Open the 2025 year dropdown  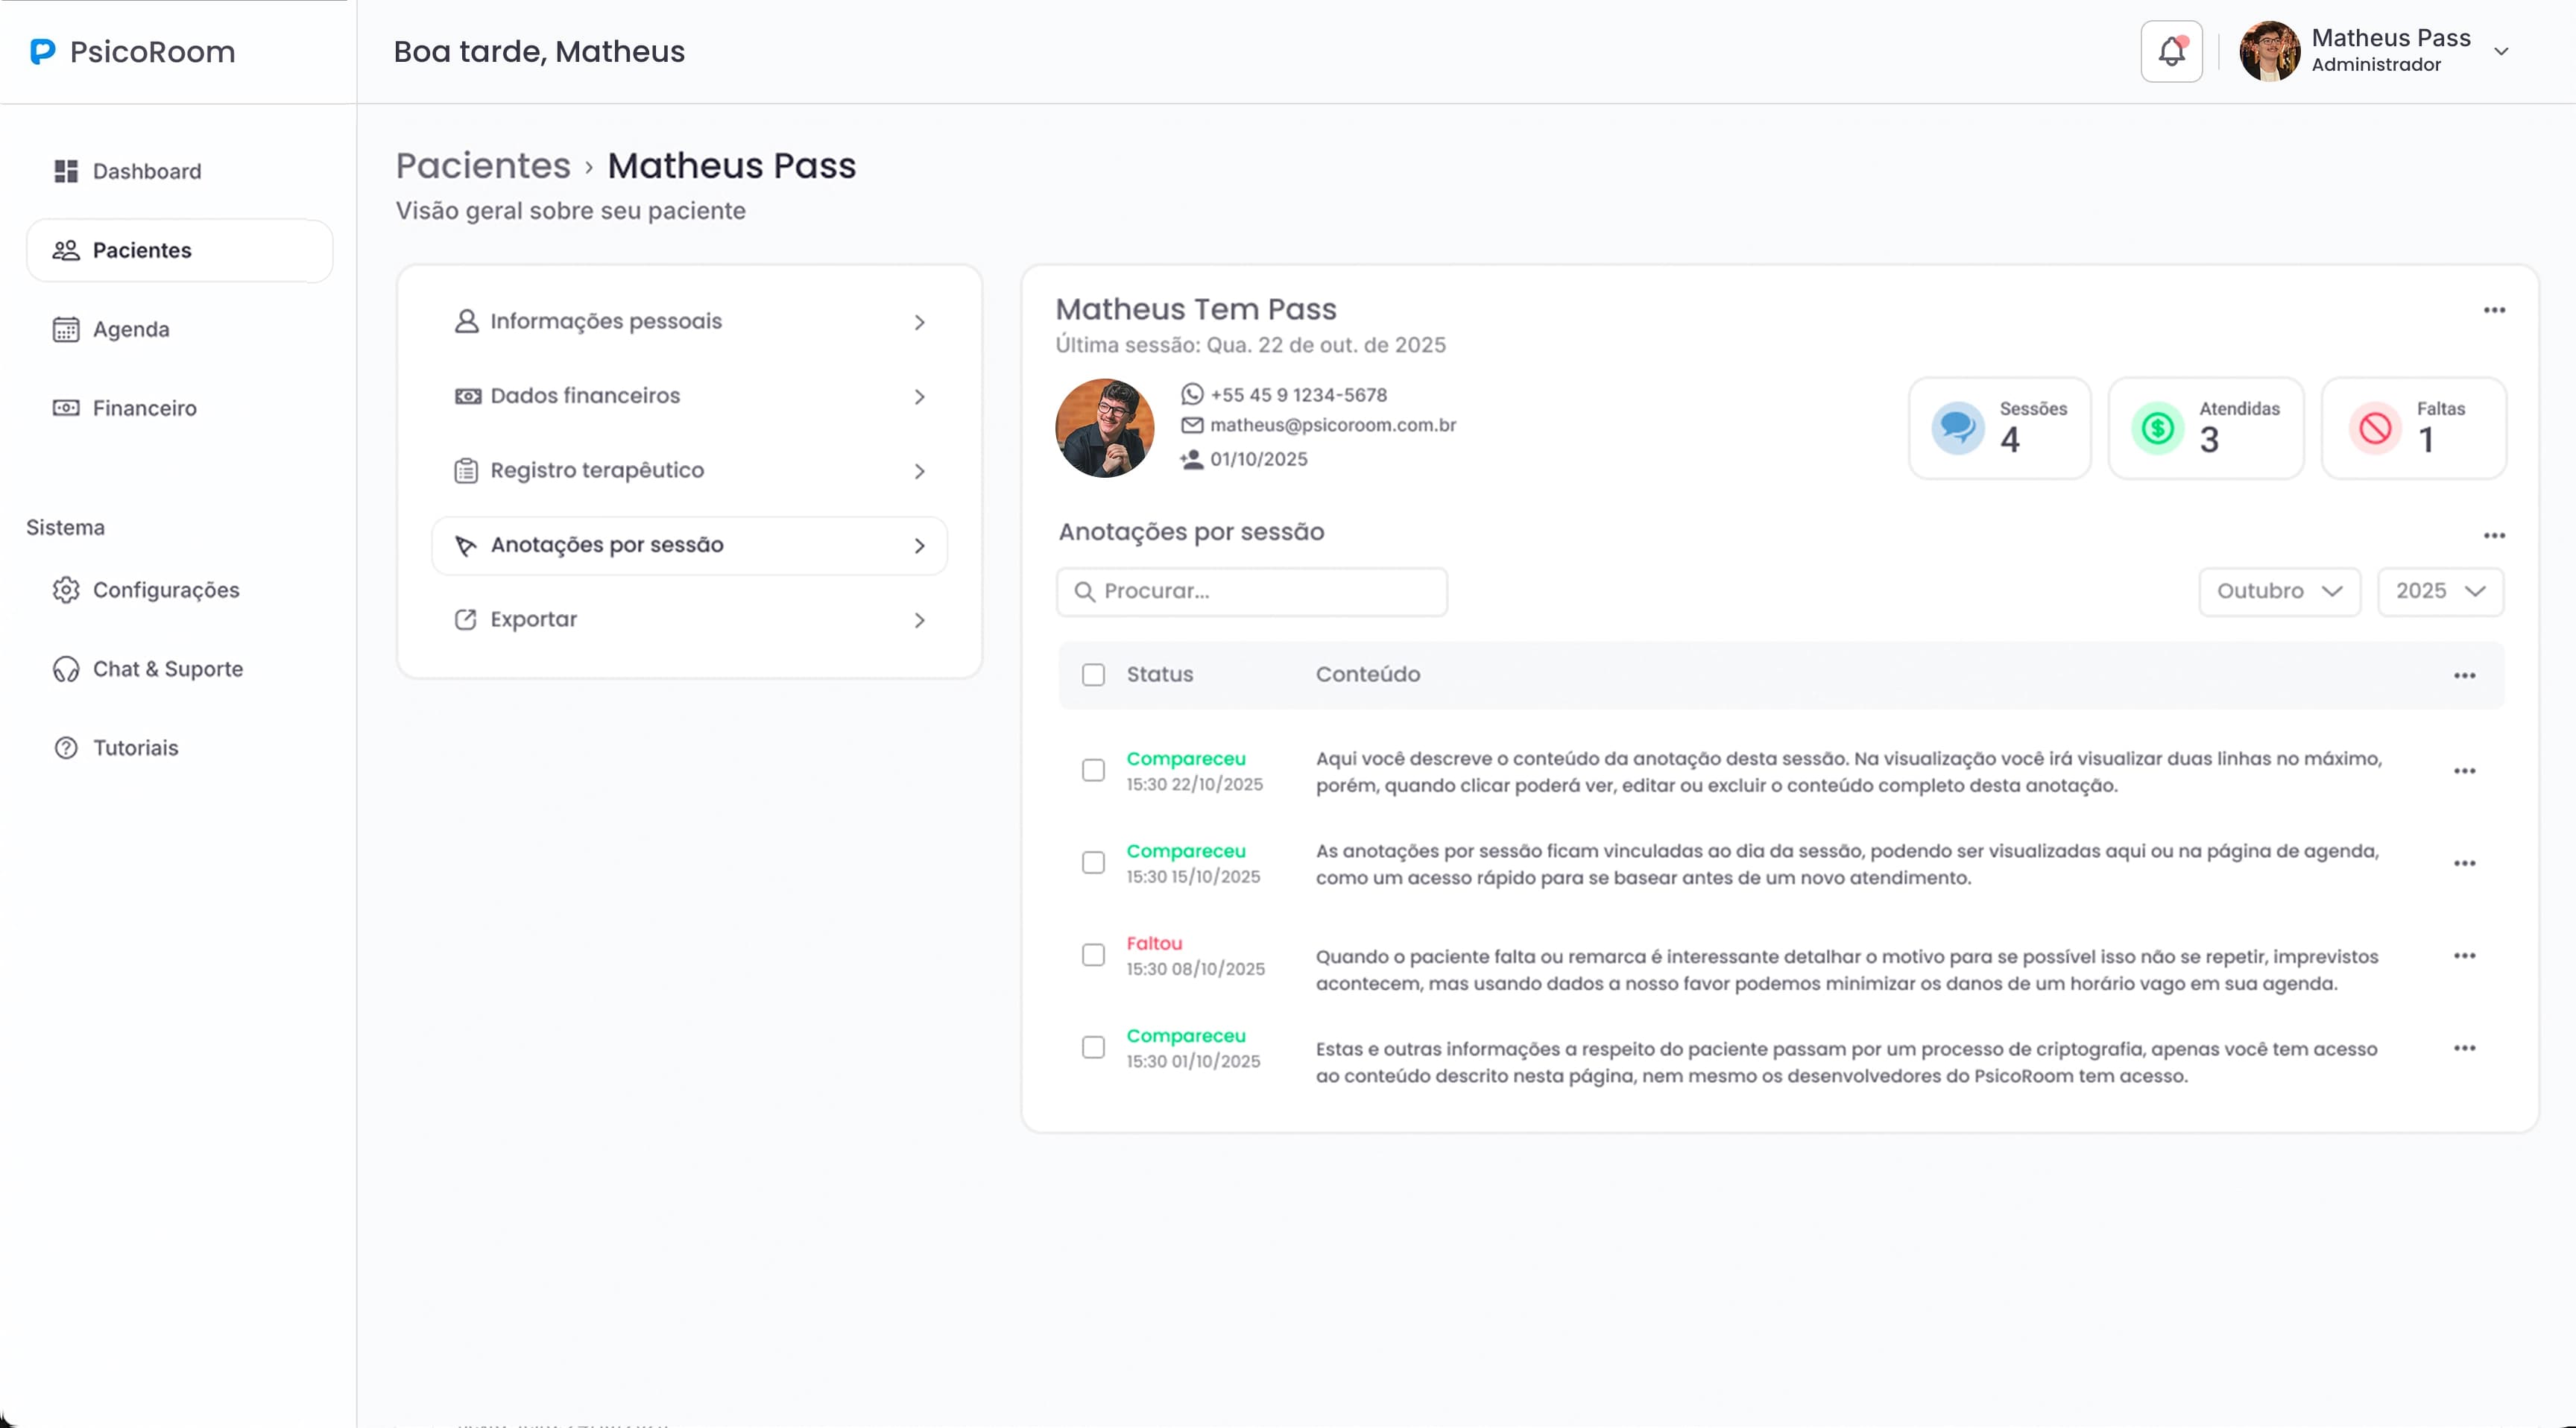coord(2440,591)
